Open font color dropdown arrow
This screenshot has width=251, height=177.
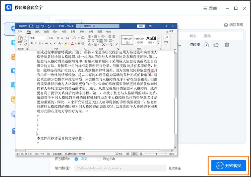pyautogui.click(x=75, y=43)
